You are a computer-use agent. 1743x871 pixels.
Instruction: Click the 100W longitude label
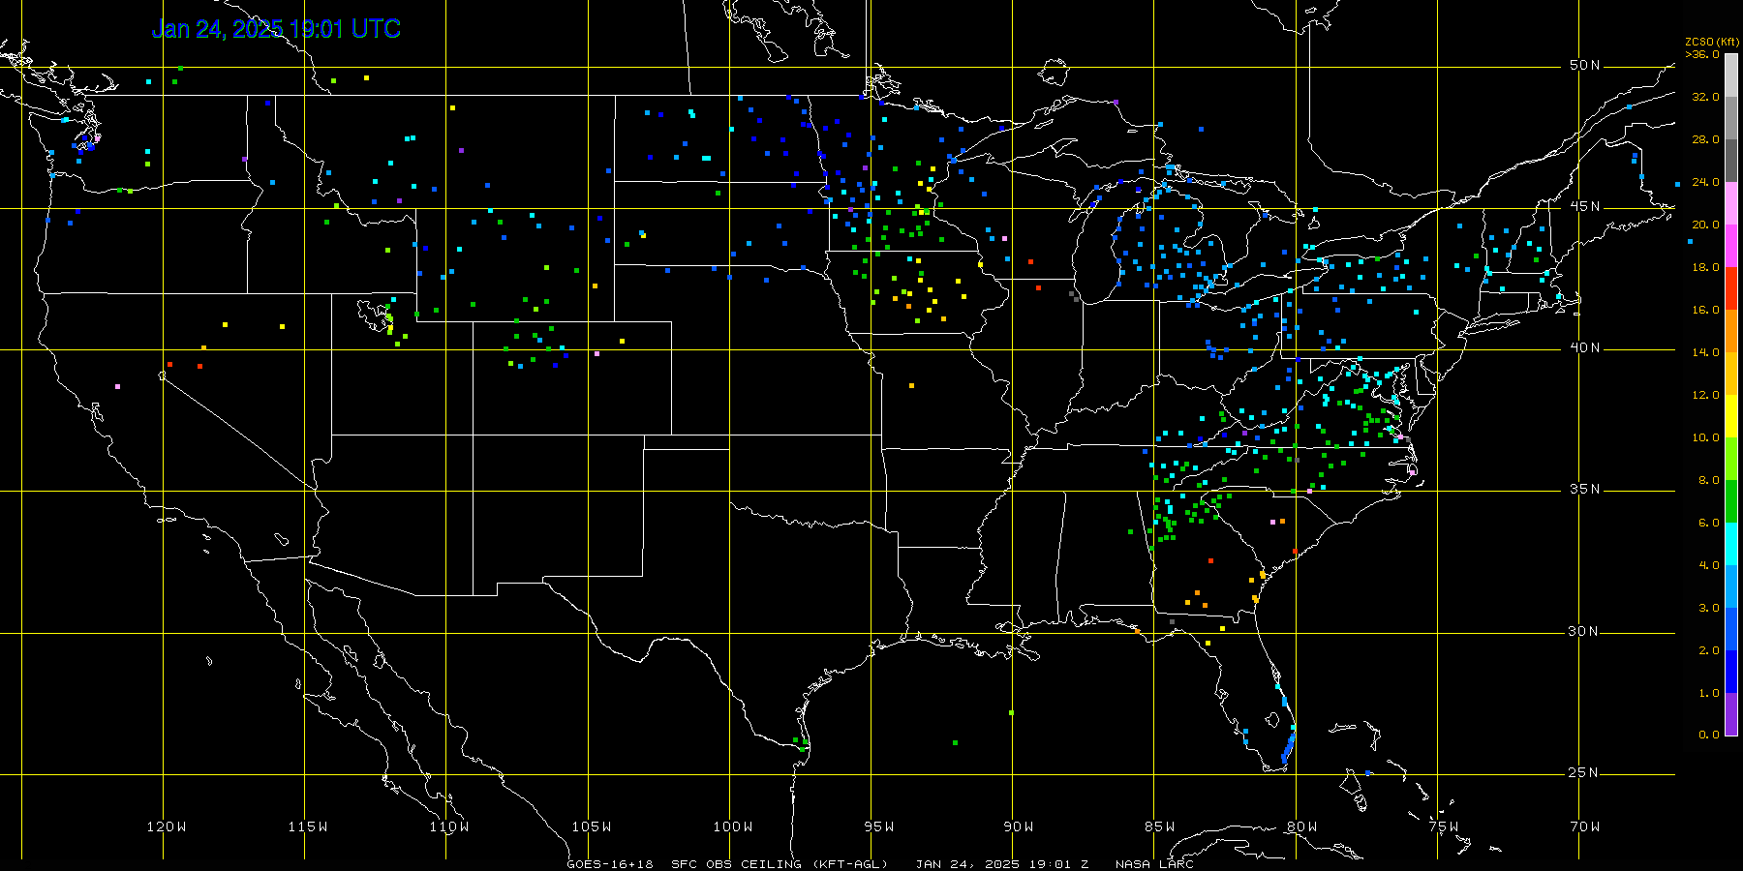pyautogui.click(x=733, y=826)
